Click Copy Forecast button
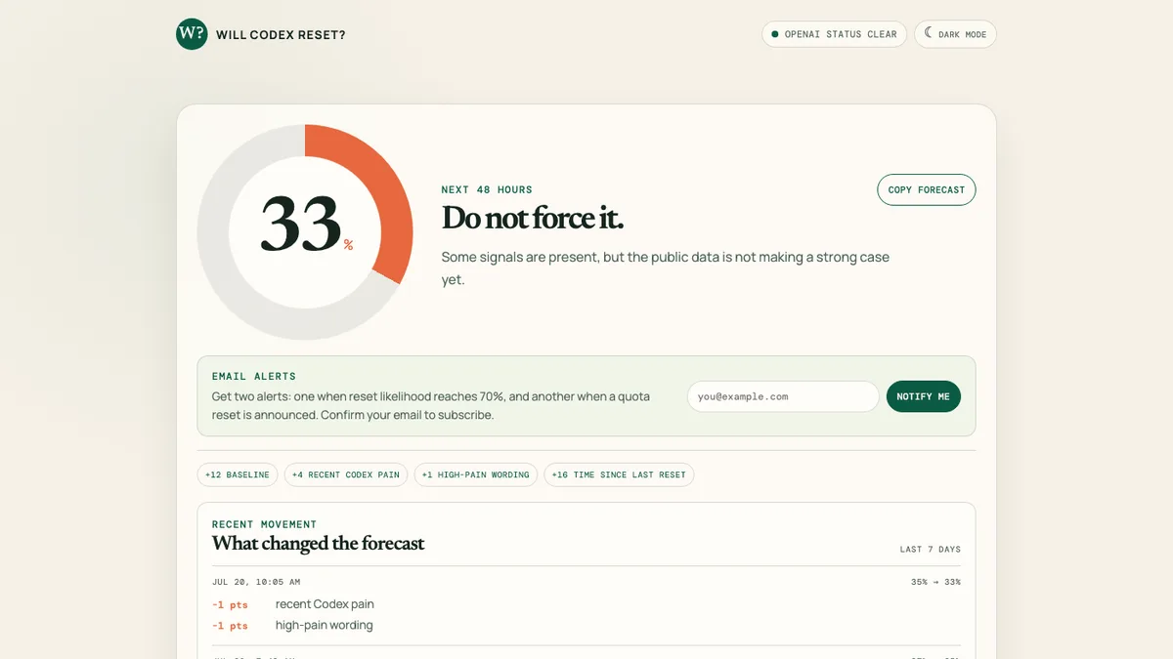Image resolution: width=1173 pixels, height=659 pixels. (927, 189)
